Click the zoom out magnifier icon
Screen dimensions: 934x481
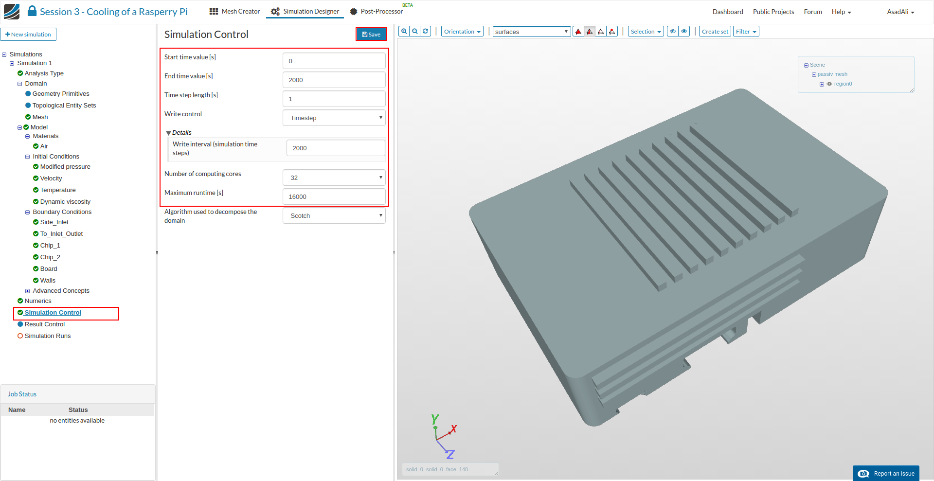point(415,32)
